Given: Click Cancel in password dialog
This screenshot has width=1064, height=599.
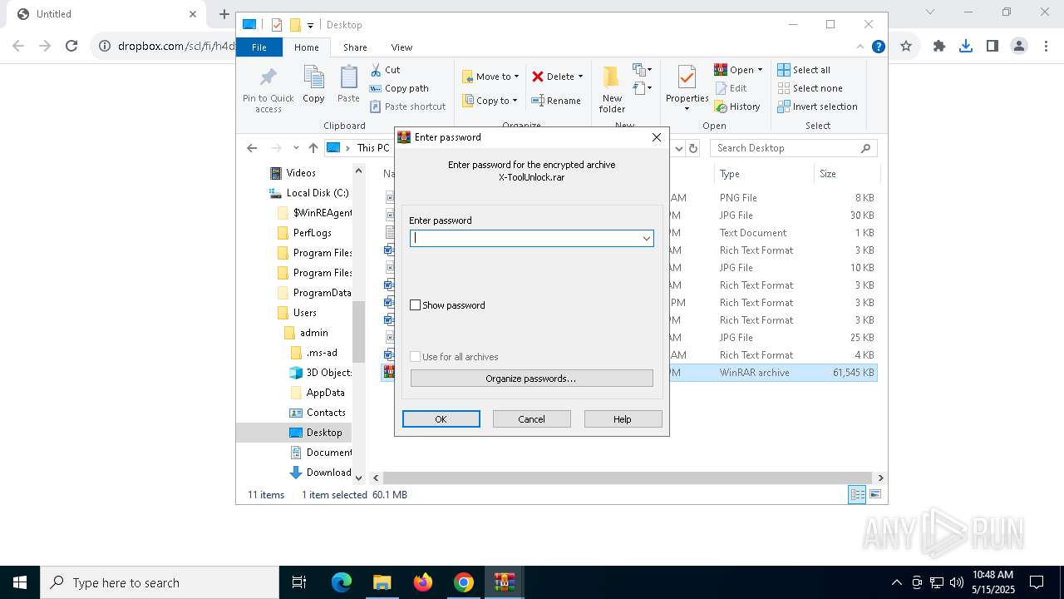Looking at the screenshot, I should coord(531,419).
